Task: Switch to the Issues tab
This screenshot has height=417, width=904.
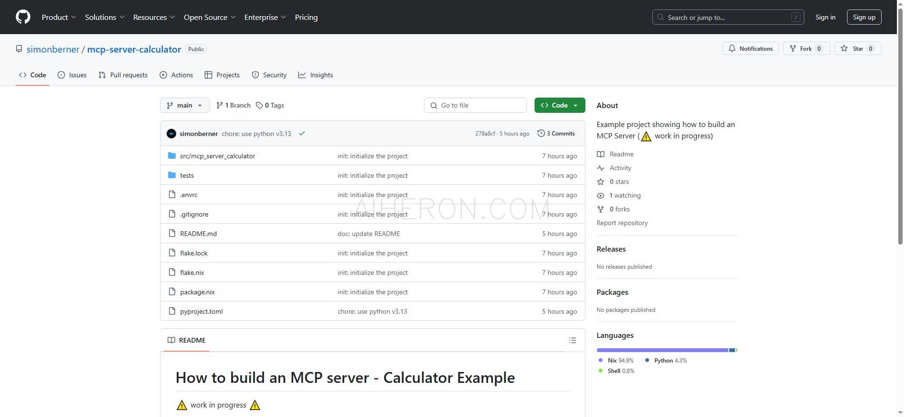Action: (72, 75)
